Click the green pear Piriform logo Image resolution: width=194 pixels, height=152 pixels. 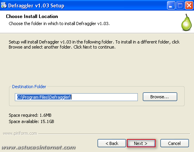pos(187,22)
